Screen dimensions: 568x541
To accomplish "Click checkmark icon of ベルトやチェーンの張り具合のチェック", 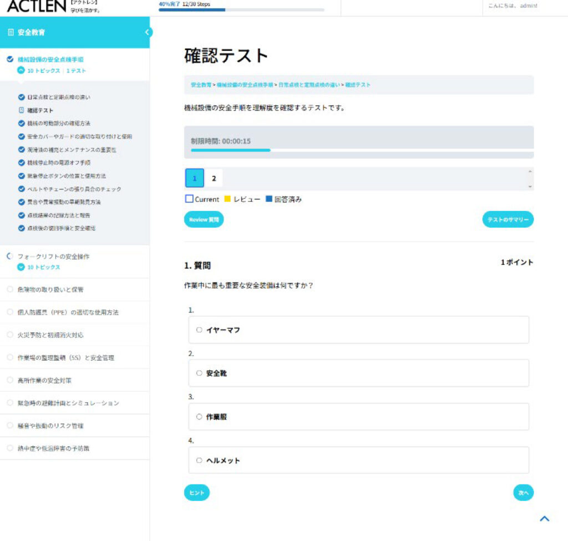I will 22,189.
